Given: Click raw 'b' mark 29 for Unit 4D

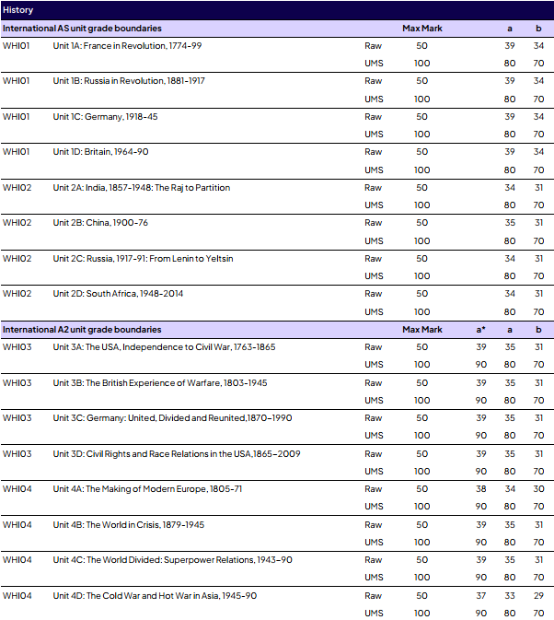Looking at the screenshot, I should coord(538,596).
